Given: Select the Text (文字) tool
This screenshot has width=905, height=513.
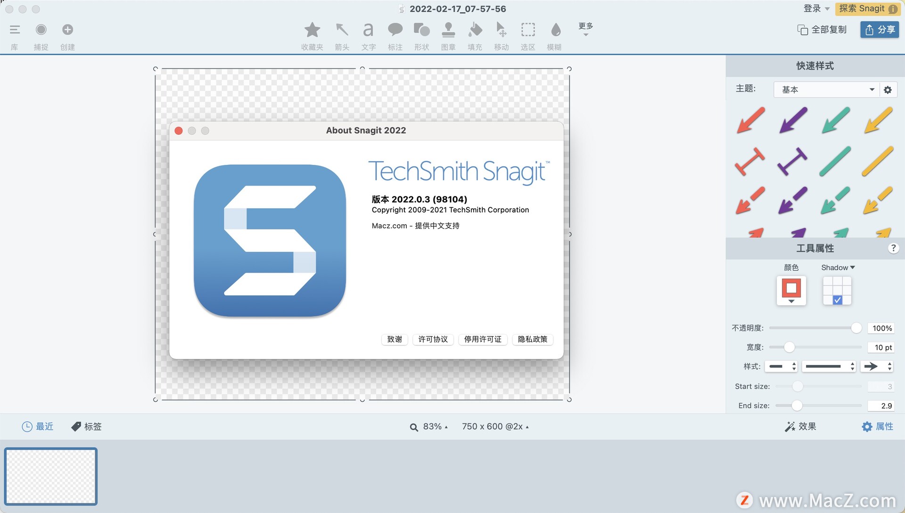Looking at the screenshot, I should [368, 30].
